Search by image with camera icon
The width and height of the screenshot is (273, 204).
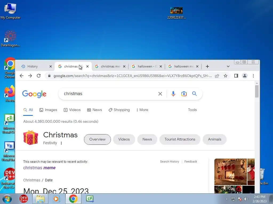(x=184, y=94)
